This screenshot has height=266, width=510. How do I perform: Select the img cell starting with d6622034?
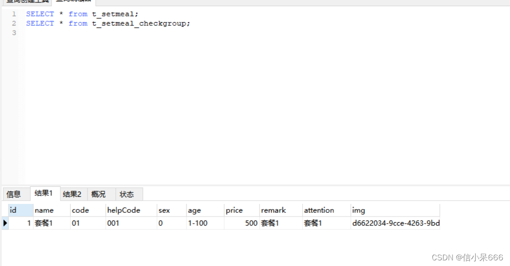click(395, 223)
